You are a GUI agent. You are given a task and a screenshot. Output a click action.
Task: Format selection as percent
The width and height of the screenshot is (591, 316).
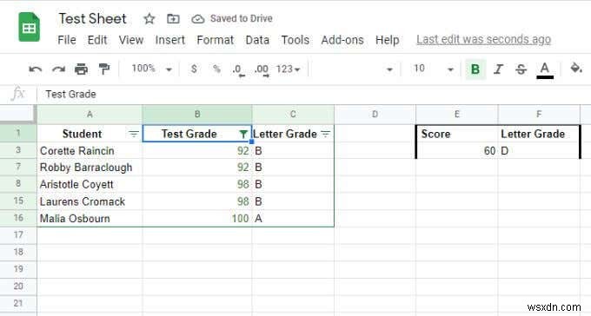click(216, 69)
